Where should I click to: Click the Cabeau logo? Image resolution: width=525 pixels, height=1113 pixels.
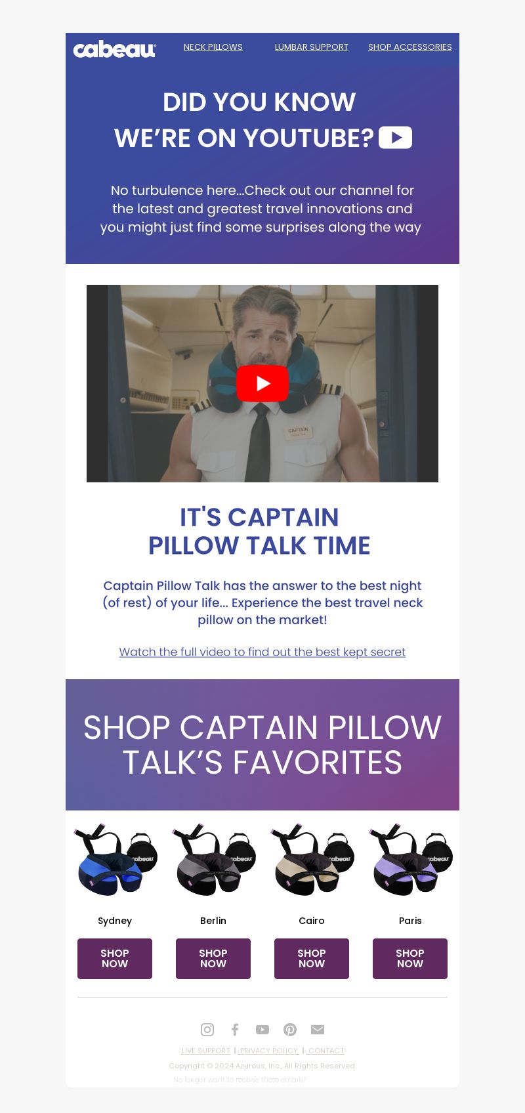(x=114, y=49)
